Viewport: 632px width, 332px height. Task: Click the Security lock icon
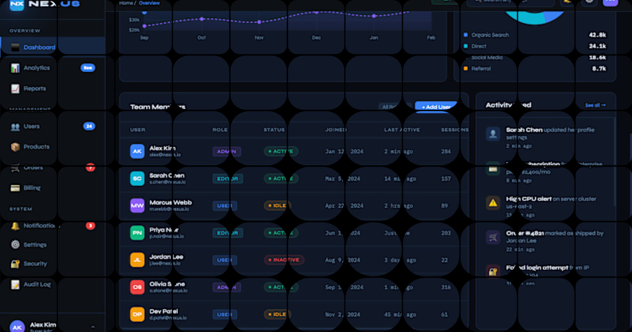pyautogui.click(x=15, y=263)
